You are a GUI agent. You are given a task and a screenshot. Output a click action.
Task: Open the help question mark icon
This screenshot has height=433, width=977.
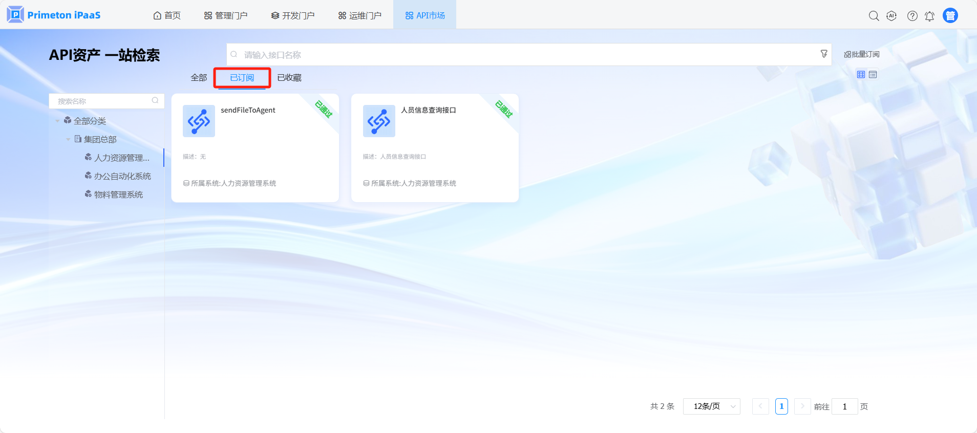tap(912, 16)
